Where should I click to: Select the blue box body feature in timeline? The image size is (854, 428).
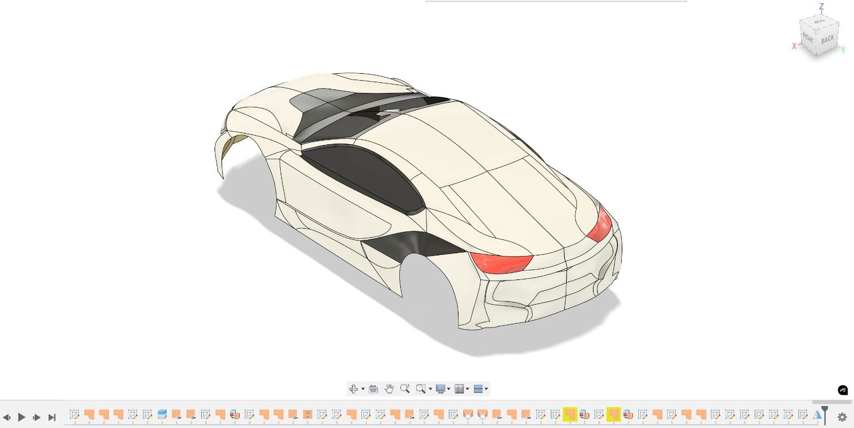tap(162, 414)
